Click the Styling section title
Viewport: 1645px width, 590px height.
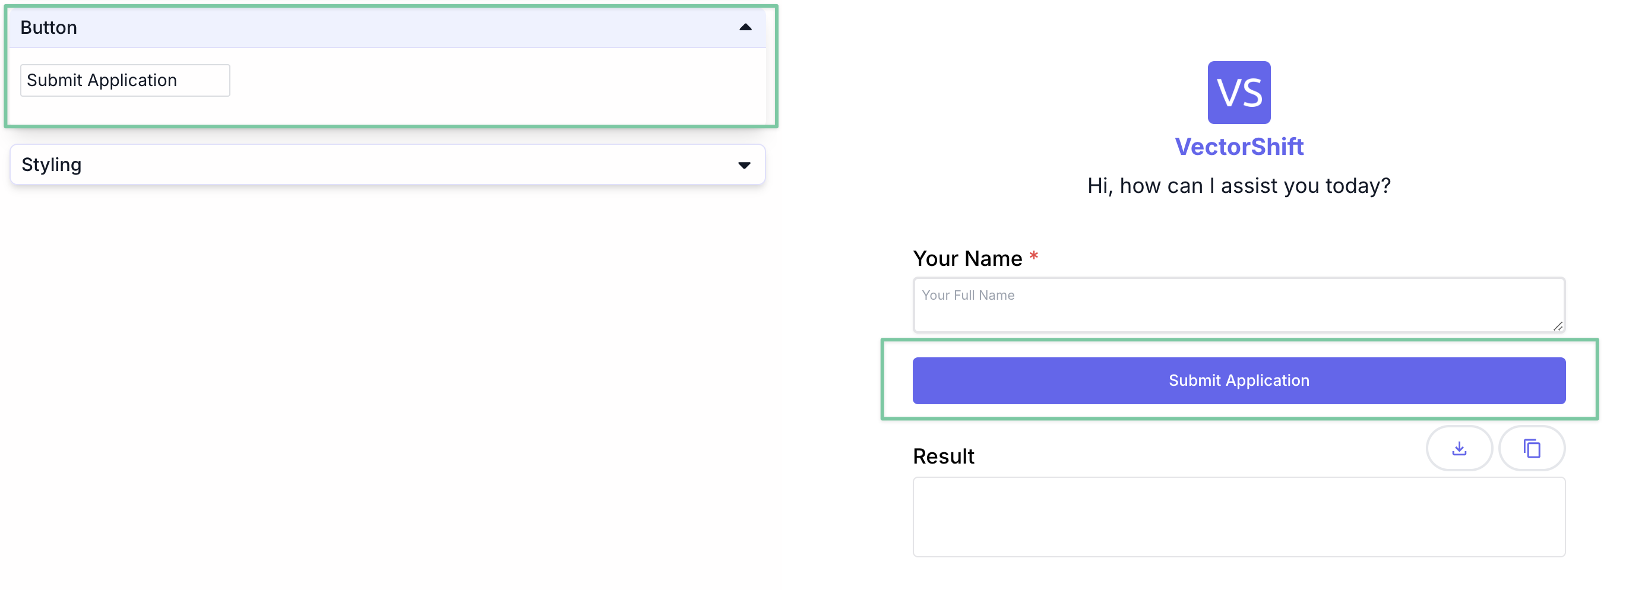tap(52, 165)
